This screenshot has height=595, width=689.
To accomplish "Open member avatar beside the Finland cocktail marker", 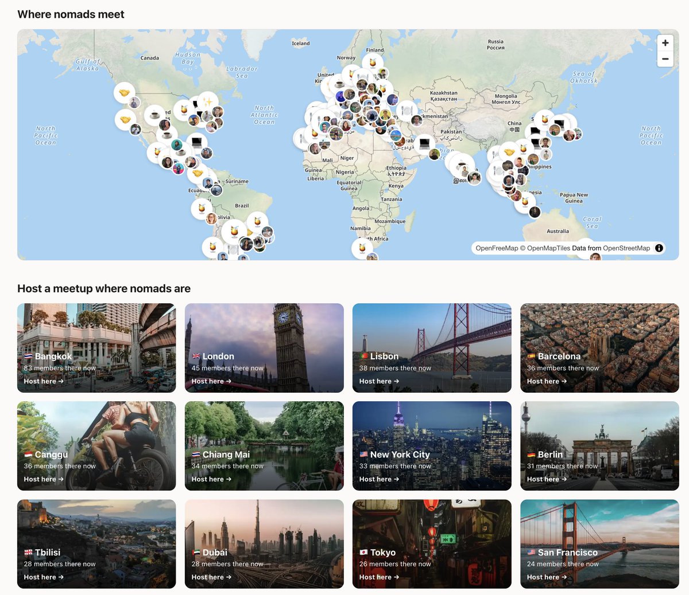I will [382, 73].
